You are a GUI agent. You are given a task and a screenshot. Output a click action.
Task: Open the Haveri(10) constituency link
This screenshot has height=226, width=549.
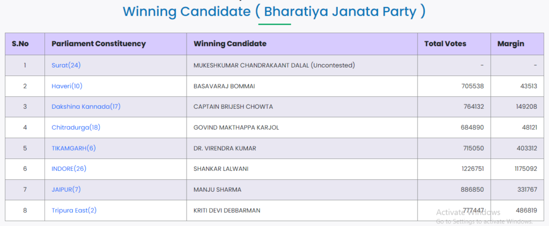point(67,86)
